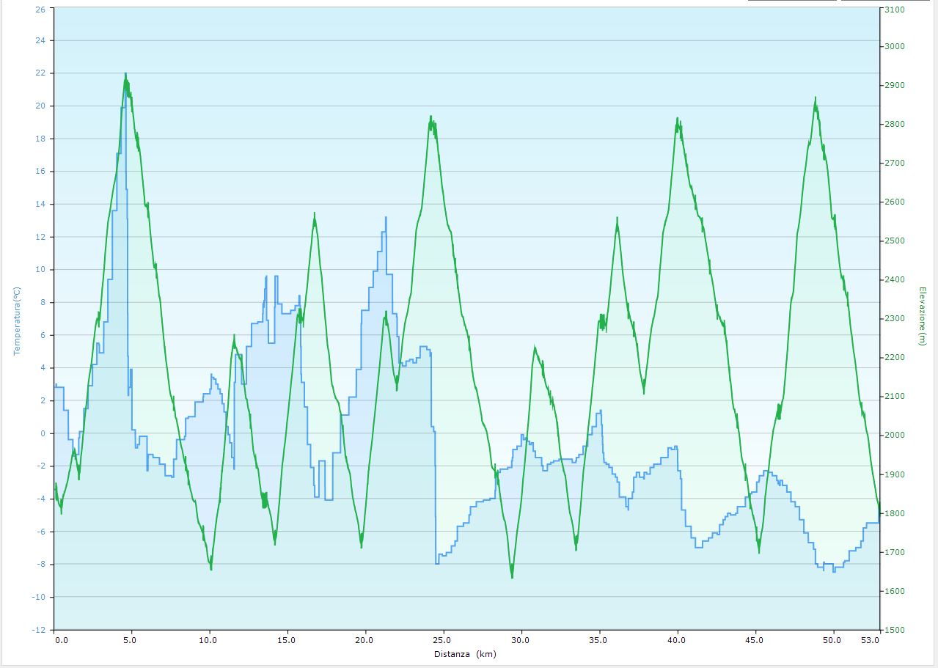Click the 53.0 distance tick label
938x668 pixels.
click(870, 640)
